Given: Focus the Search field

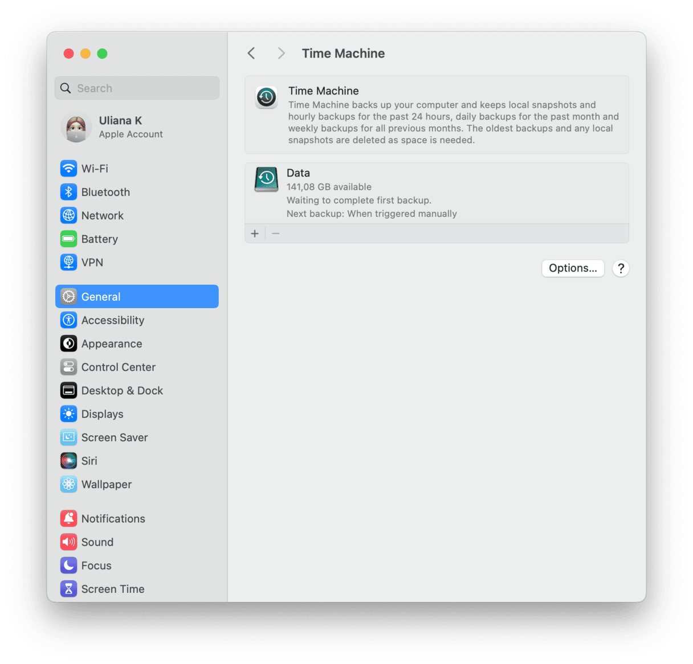Looking at the screenshot, I should [x=137, y=88].
